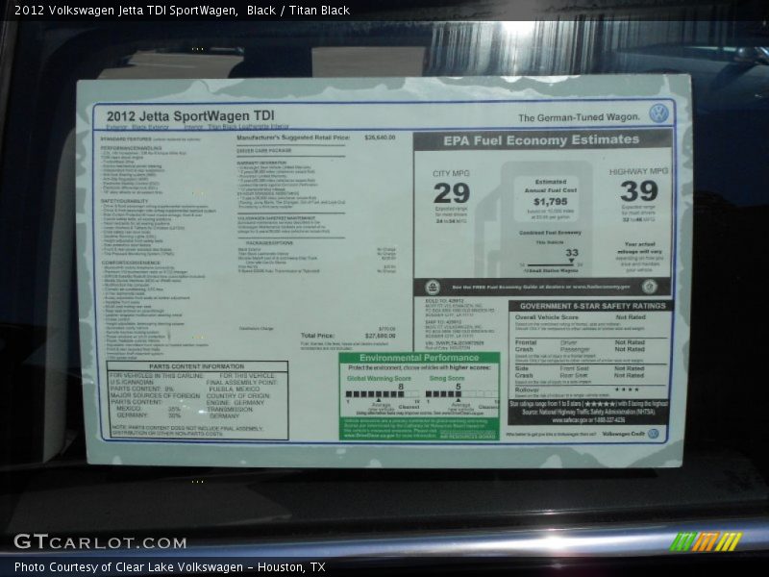This screenshot has width=769, height=577.
Task: Click the 'Environmental Performance' green header
Action: click(x=419, y=358)
